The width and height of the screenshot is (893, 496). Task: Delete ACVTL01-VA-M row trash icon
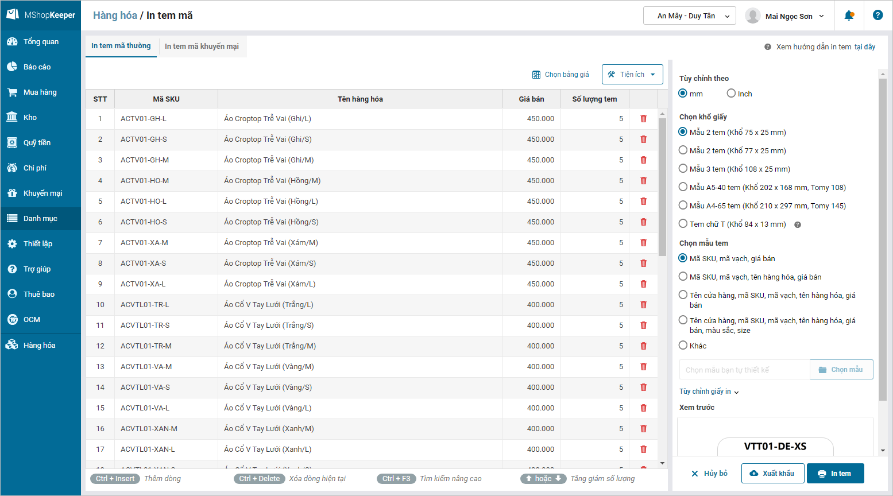(643, 367)
